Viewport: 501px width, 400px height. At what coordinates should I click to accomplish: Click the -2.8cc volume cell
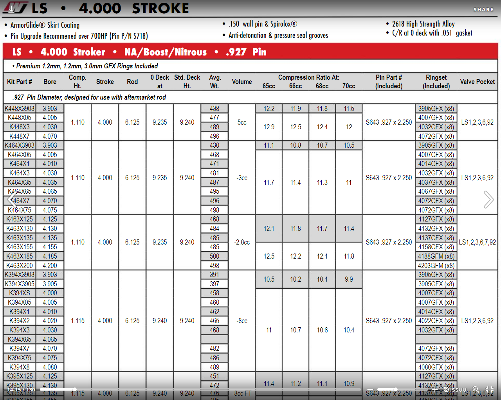[x=242, y=242]
